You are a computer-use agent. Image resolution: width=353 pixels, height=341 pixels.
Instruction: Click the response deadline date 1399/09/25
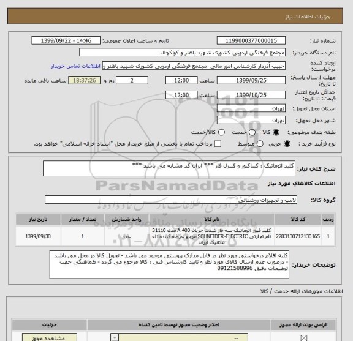pos(251,80)
